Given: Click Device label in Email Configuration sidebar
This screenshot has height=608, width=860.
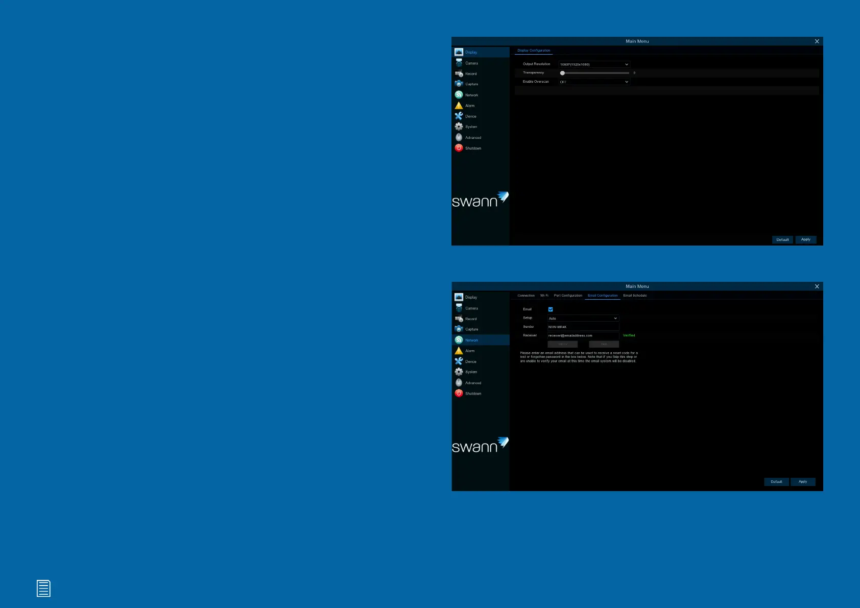Looking at the screenshot, I should 470,361.
